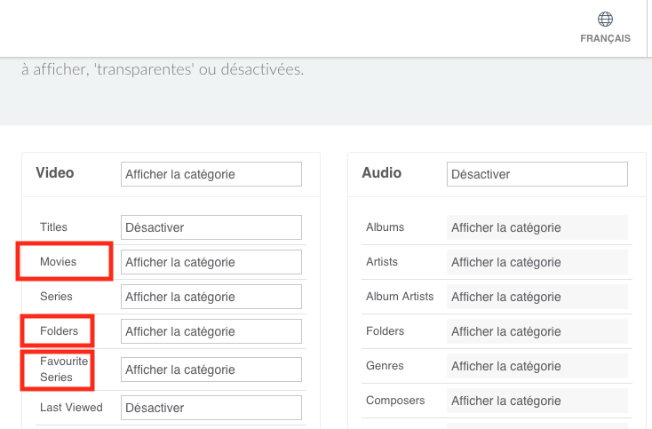This screenshot has width=652, height=429.
Task: Open the Composers display dropdown
Action: pos(537,401)
